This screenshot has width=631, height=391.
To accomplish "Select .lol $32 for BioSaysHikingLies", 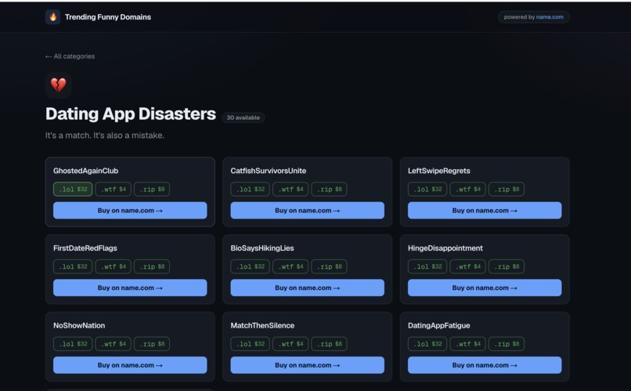I will point(250,266).
